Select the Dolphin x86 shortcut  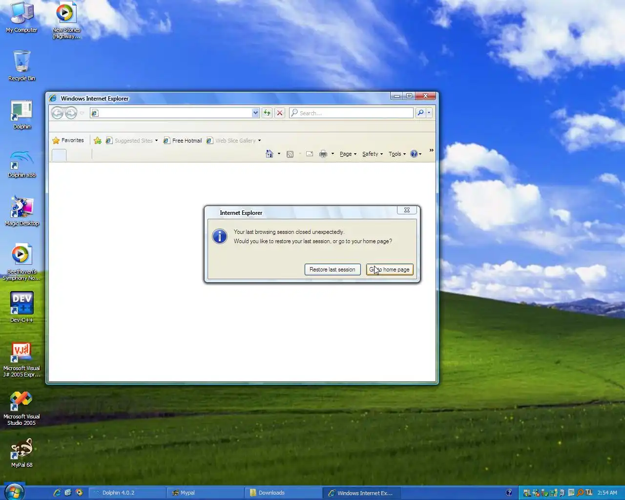click(21, 164)
